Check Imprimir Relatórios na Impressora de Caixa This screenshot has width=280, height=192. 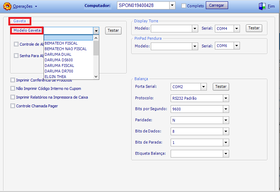pyautogui.click(x=13, y=97)
